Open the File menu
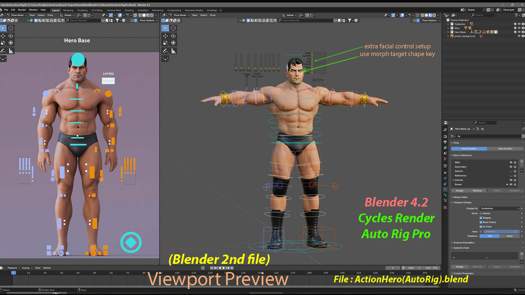This screenshot has width=525, height=295. (6, 10)
